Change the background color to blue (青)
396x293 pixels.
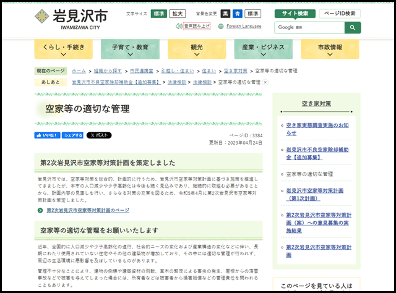[238, 14]
